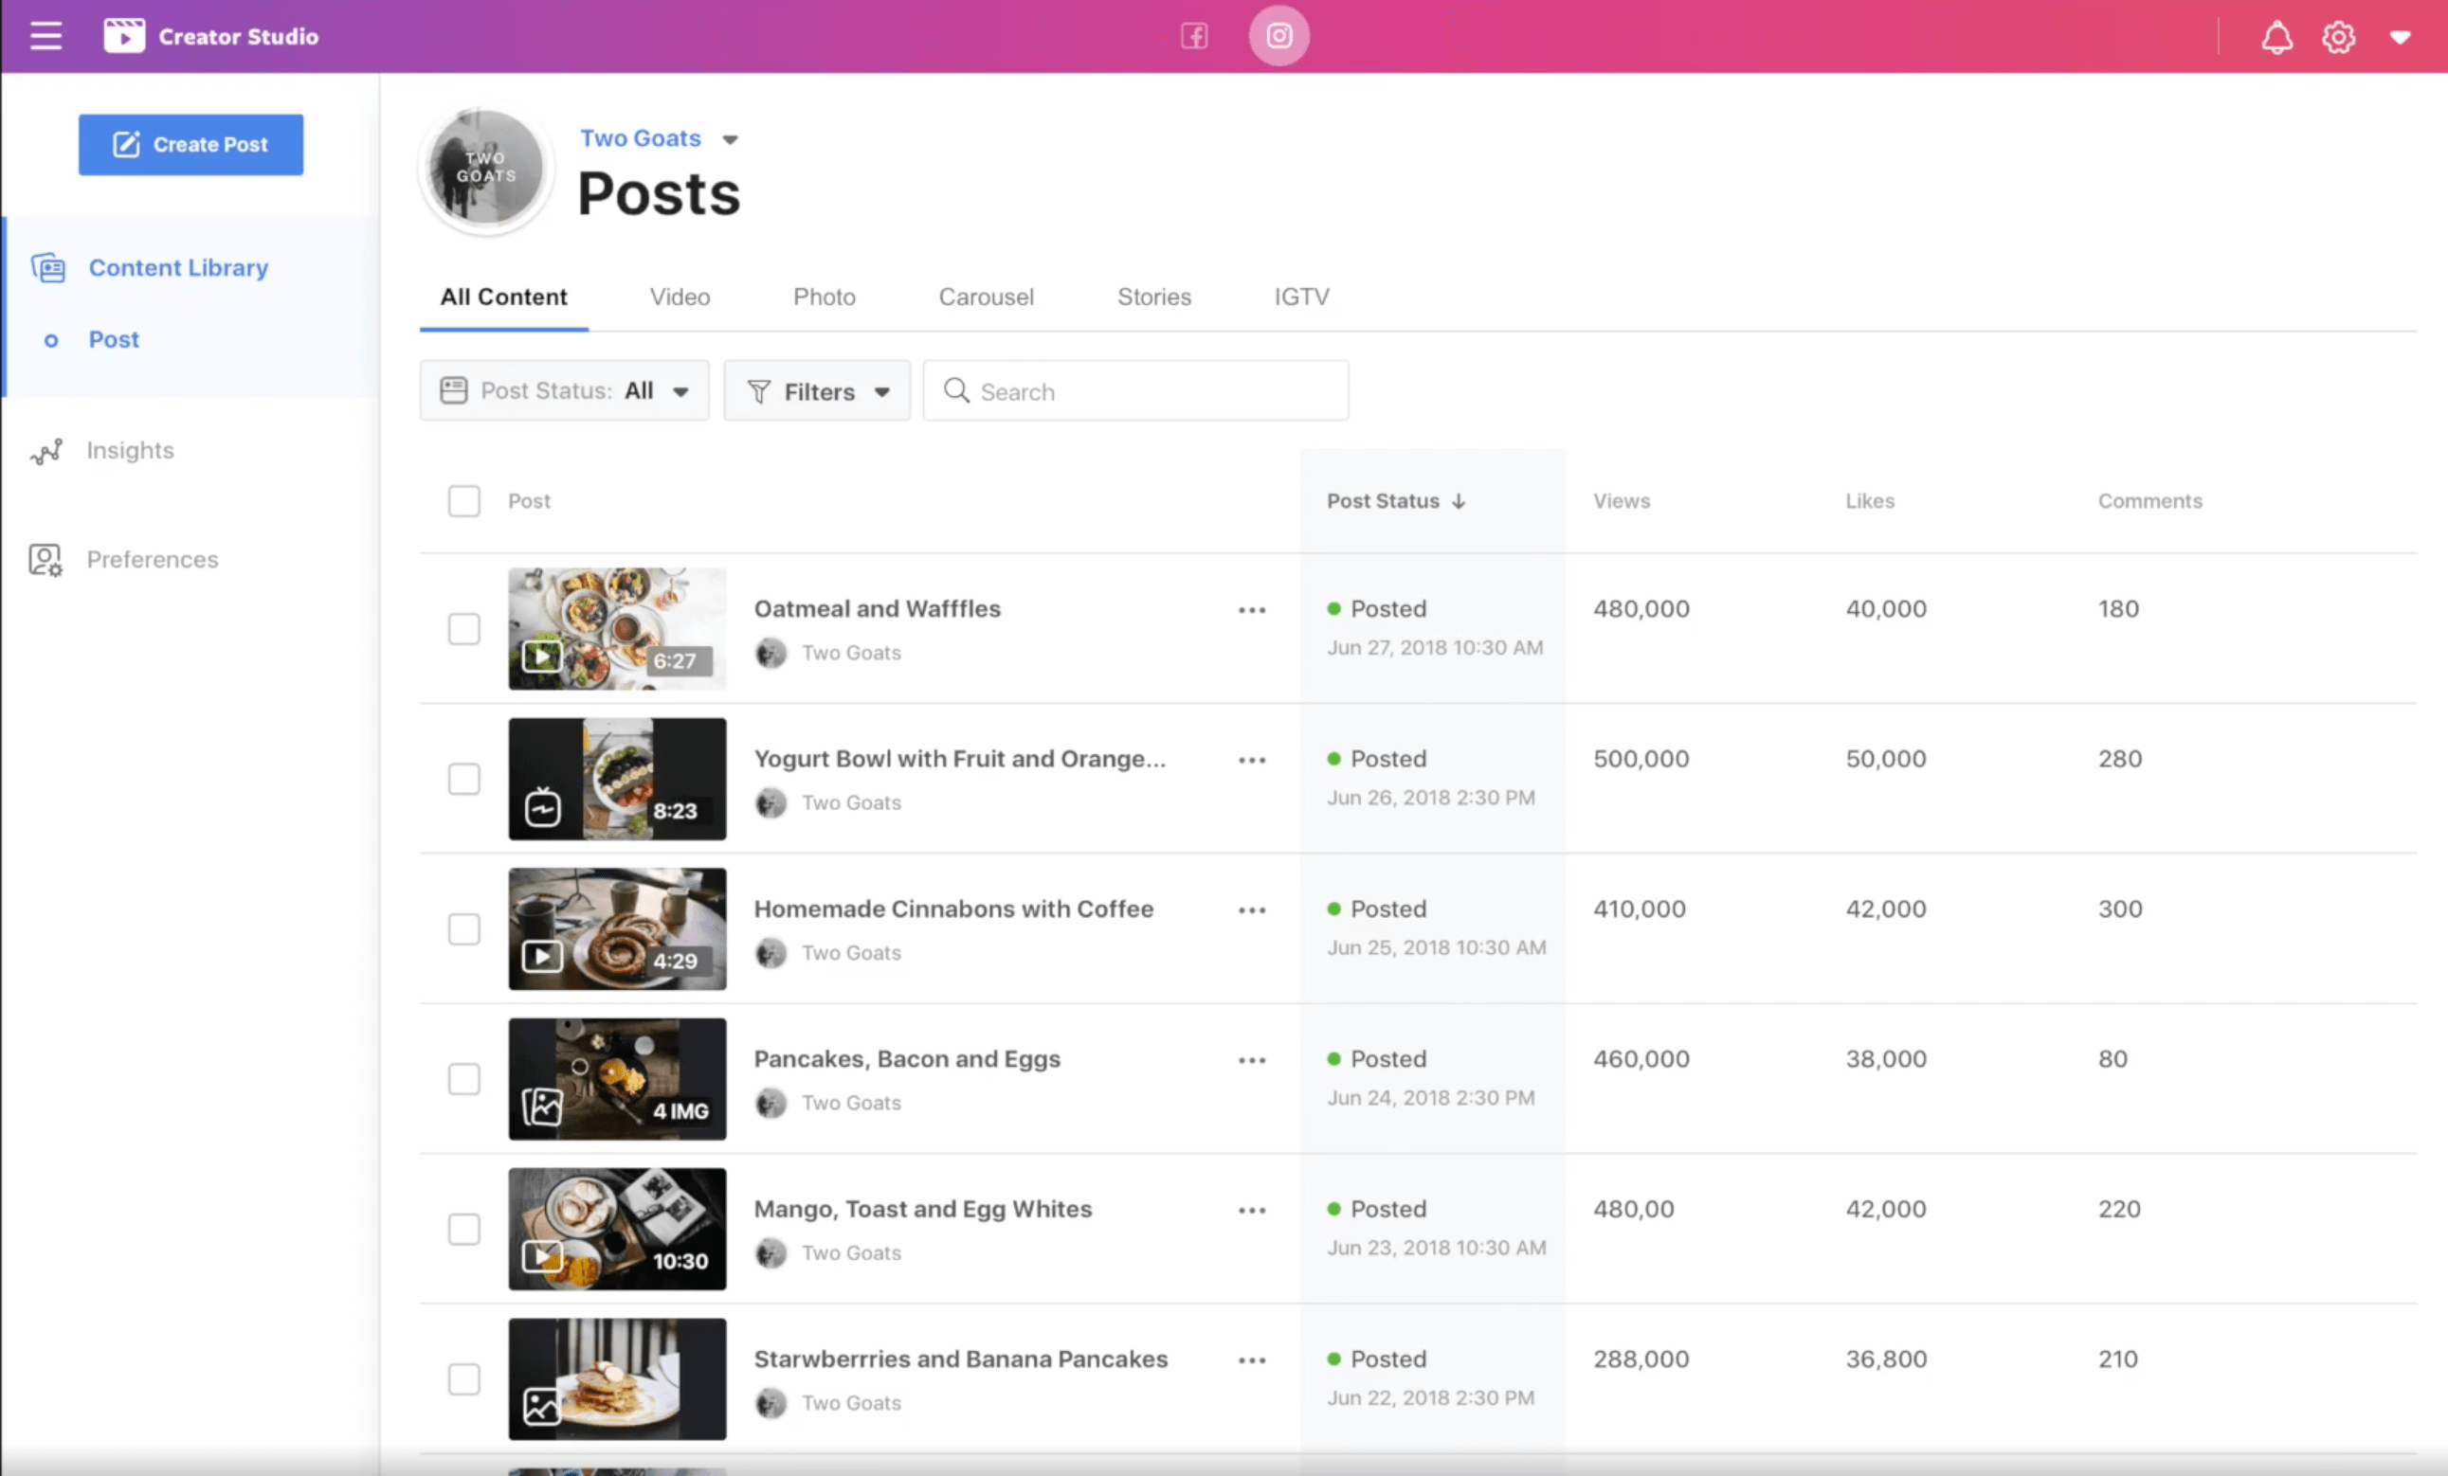Expand the Two Goats account selector
The height and width of the screenshot is (1476, 2448).
pyautogui.click(x=730, y=139)
